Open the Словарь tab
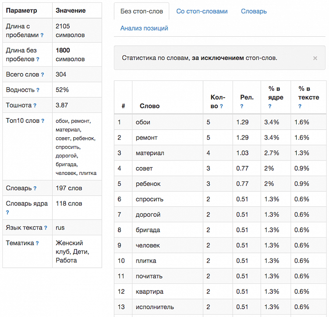The image size is (329, 317). click(254, 11)
